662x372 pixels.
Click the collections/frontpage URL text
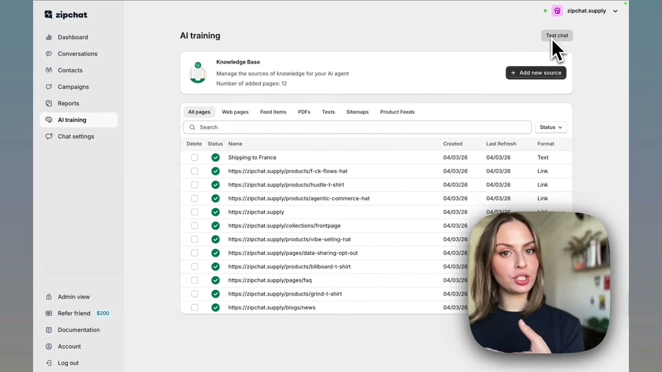(x=284, y=226)
